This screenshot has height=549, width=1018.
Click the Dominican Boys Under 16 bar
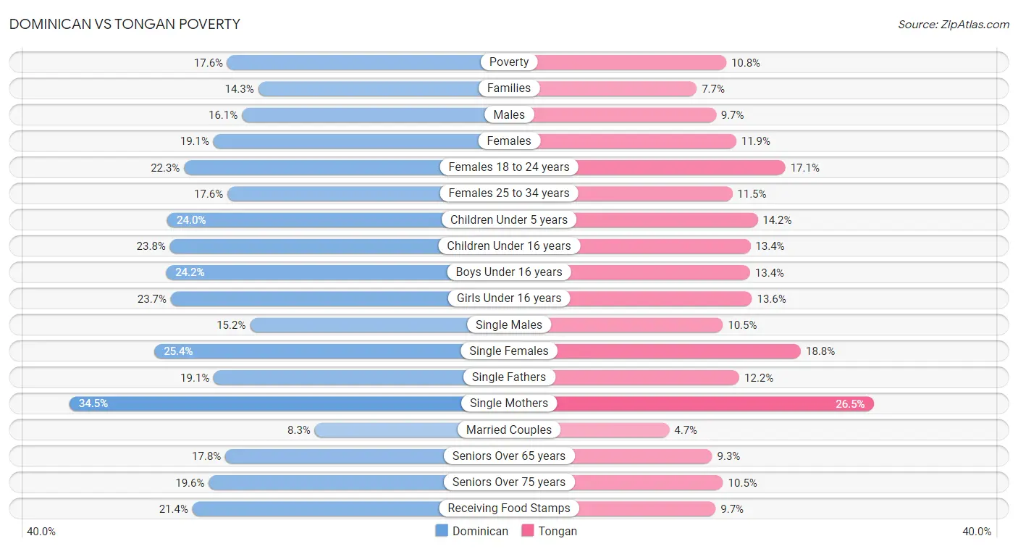337,272
